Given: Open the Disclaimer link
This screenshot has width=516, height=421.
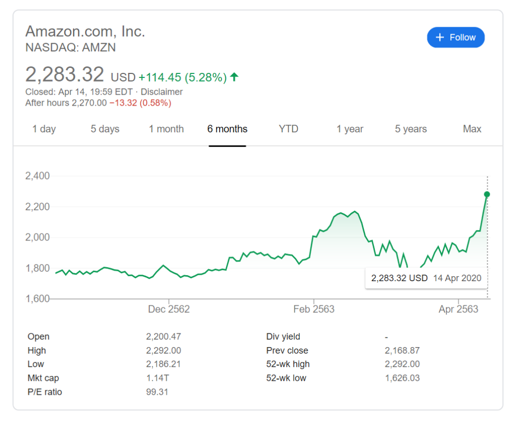Looking at the screenshot, I should tap(161, 92).
